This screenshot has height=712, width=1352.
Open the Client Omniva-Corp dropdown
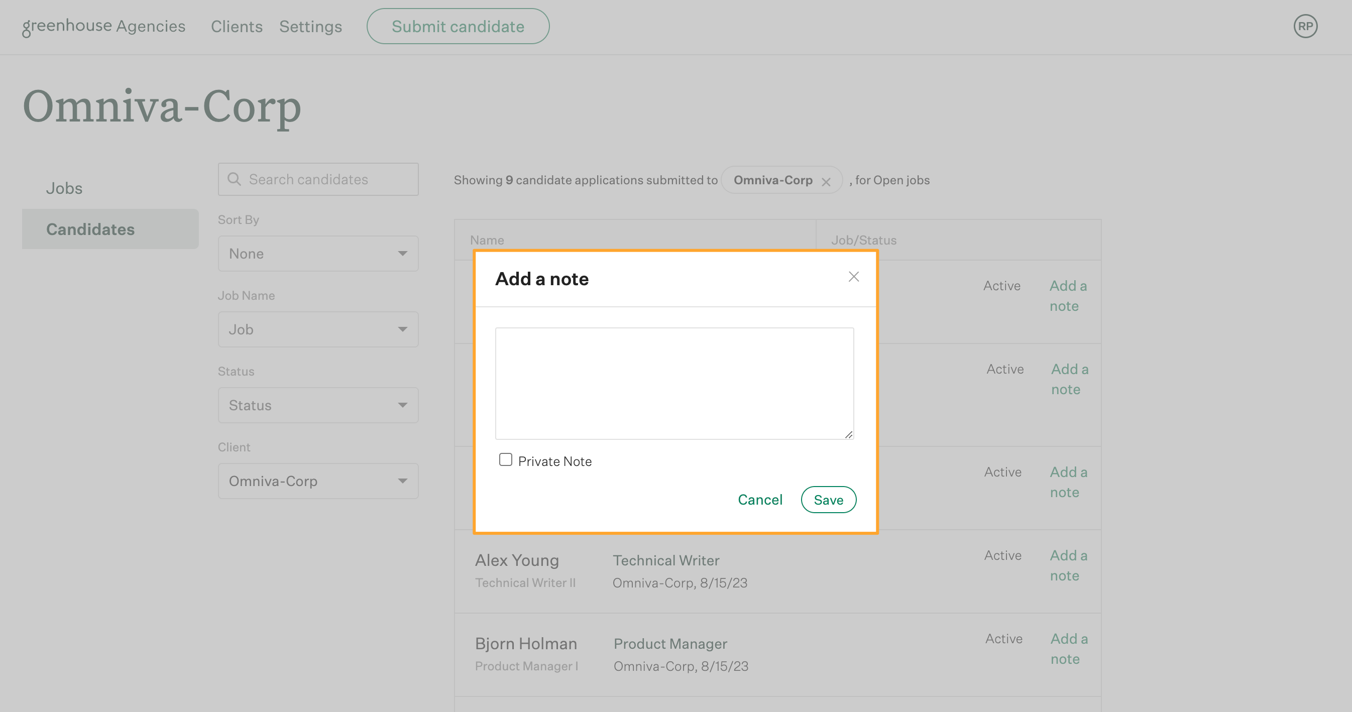click(x=318, y=481)
